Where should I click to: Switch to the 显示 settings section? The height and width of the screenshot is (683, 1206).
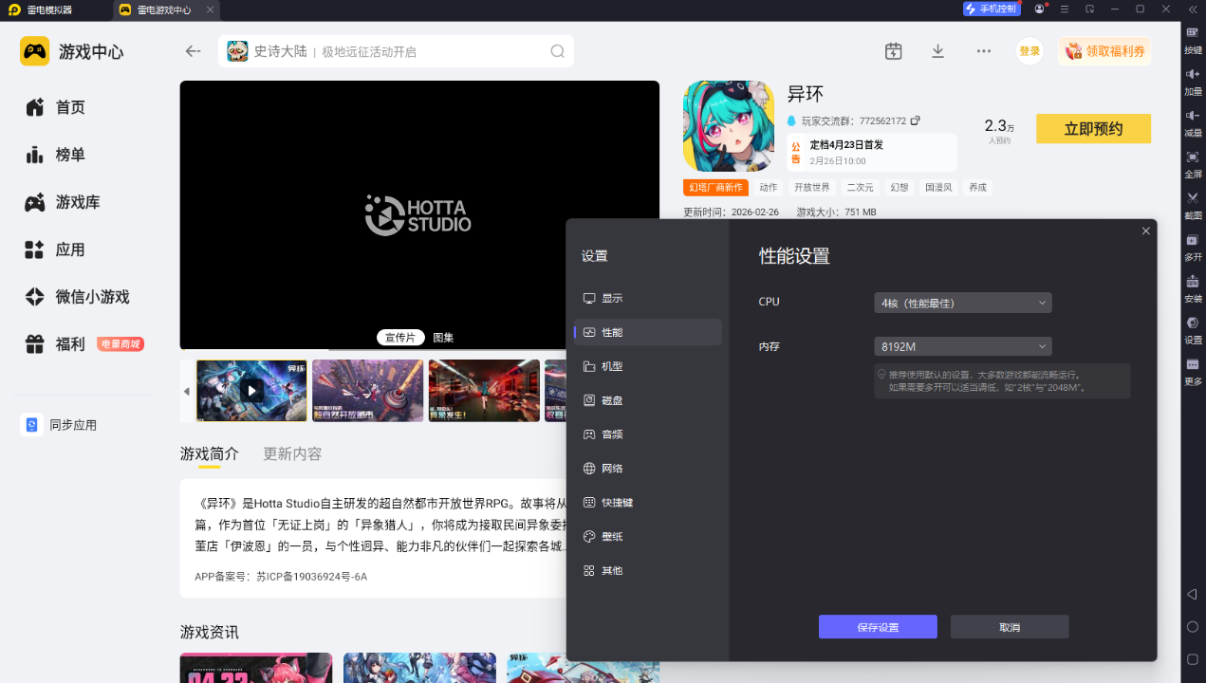(x=612, y=298)
